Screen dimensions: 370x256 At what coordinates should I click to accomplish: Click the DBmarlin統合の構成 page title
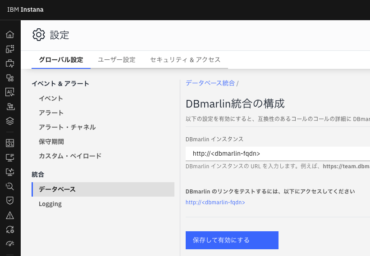coord(235,103)
